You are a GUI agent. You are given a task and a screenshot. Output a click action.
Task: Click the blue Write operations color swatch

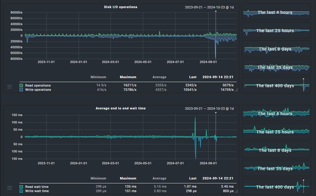[x=21, y=90]
